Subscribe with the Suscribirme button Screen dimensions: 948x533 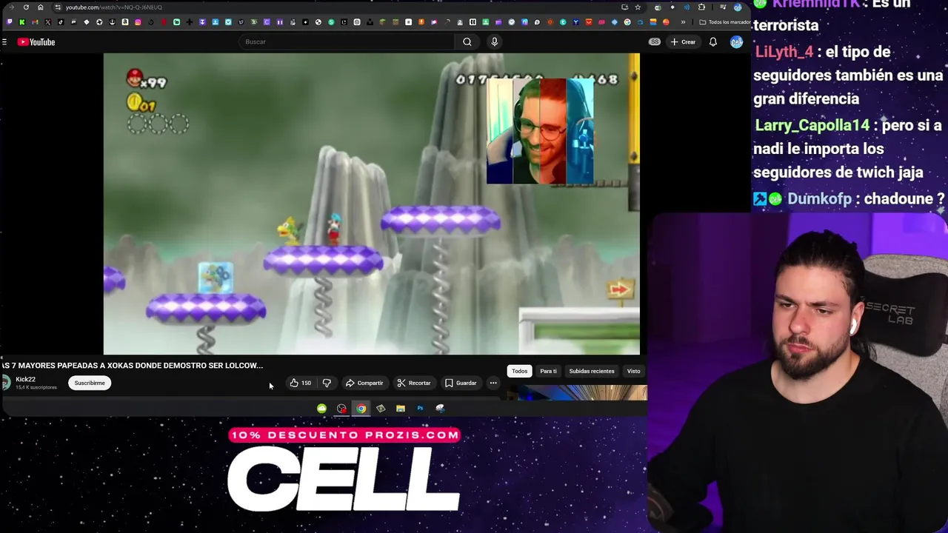[90, 383]
